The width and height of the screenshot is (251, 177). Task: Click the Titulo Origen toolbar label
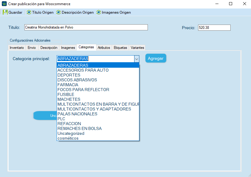(x=43, y=12)
